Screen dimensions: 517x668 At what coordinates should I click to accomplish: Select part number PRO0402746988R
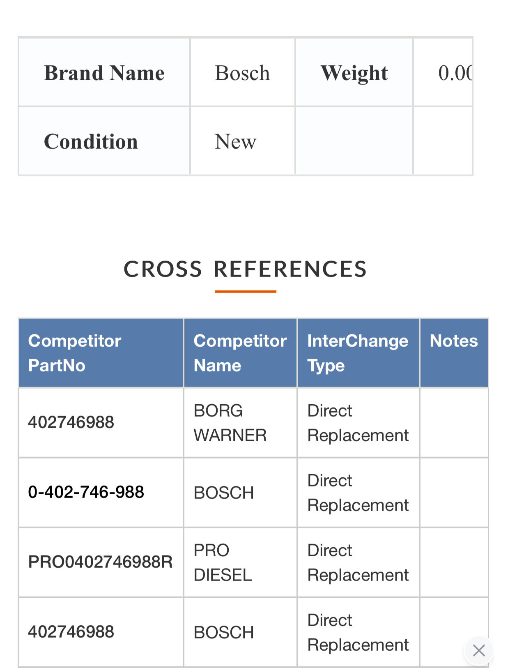(x=100, y=562)
